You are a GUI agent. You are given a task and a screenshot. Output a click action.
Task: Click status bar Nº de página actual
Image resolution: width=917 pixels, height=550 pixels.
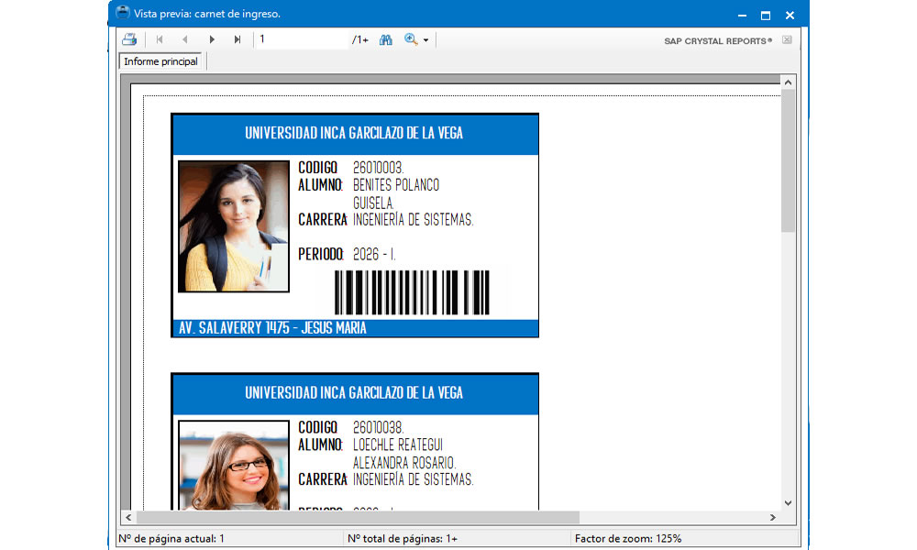pyautogui.click(x=171, y=538)
